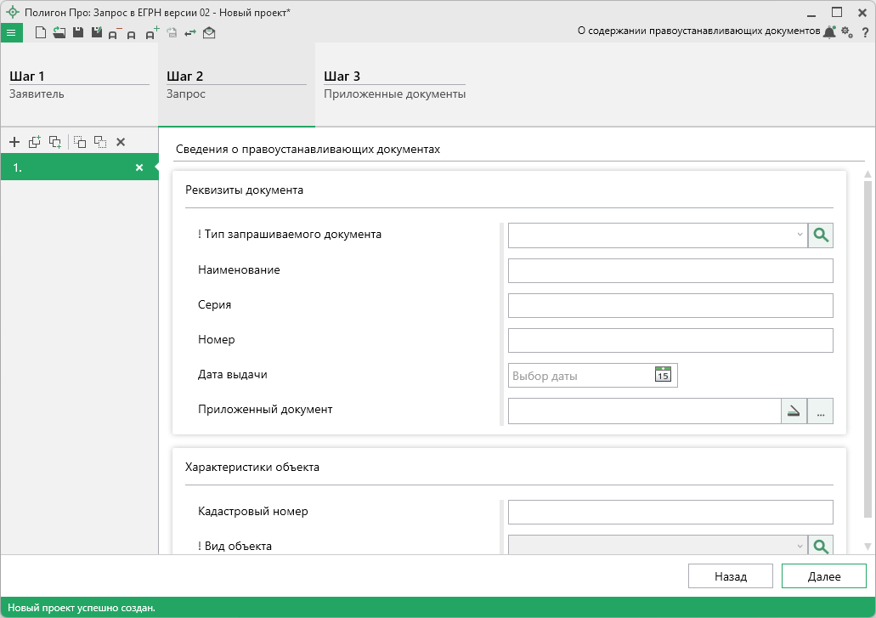Screen dimensions: 876x618
Task: Go to Шаг 3 Приложенные документы tab
Action: (394, 84)
